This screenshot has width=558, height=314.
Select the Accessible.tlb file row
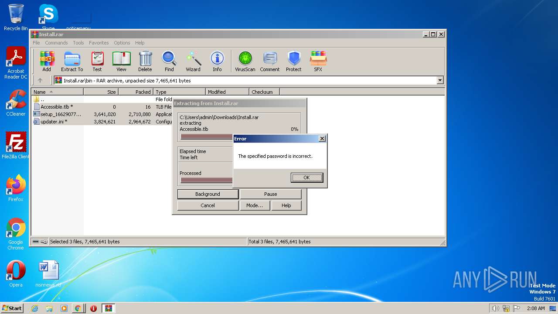click(102, 107)
